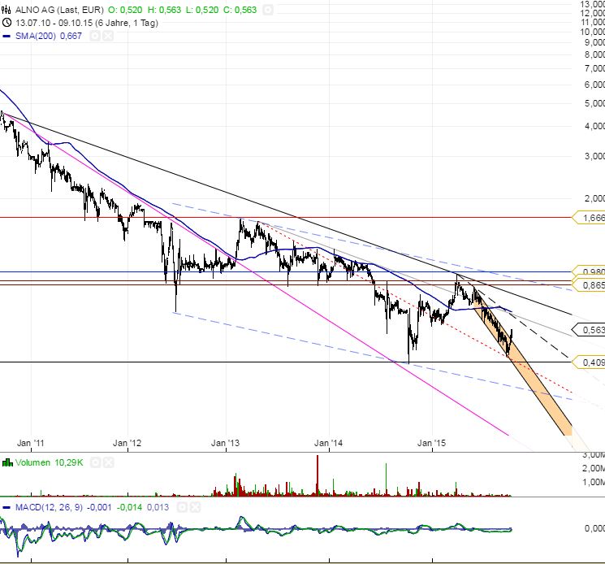The height and width of the screenshot is (564, 605).
Task: Click the green Volumen bar icon
Action: coord(6,462)
